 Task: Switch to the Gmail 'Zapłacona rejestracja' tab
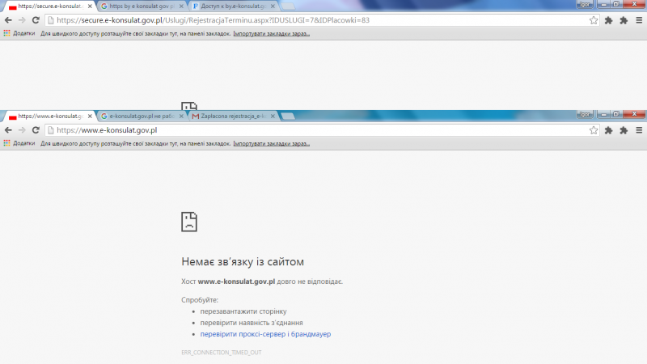pos(230,116)
